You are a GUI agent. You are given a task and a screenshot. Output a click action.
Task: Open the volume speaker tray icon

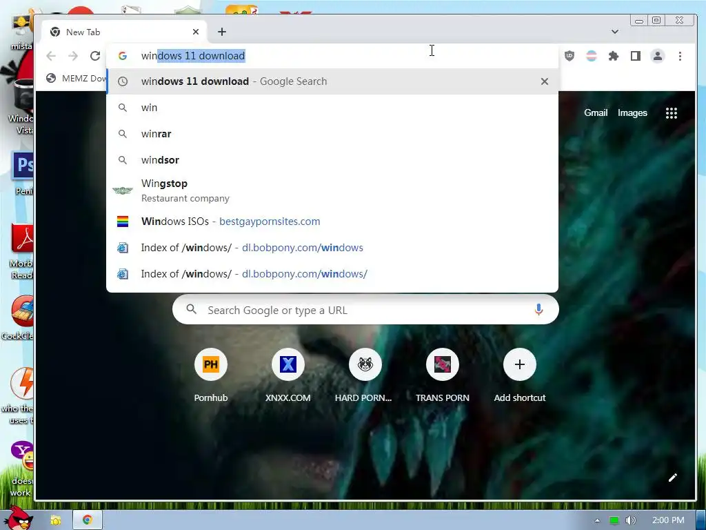(x=630, y=520)
